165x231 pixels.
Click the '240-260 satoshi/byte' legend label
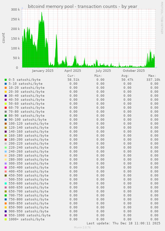29,152
